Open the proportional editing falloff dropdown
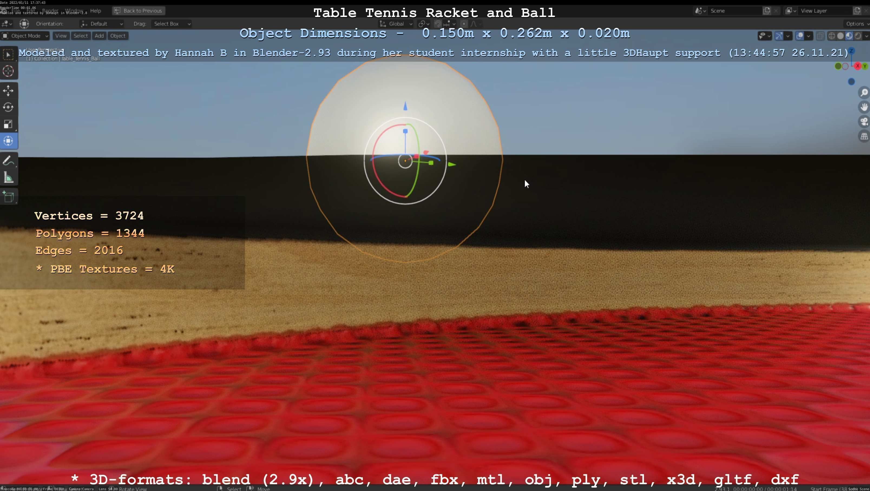This screenshot has height=491, width=870. tap(475, 24)
